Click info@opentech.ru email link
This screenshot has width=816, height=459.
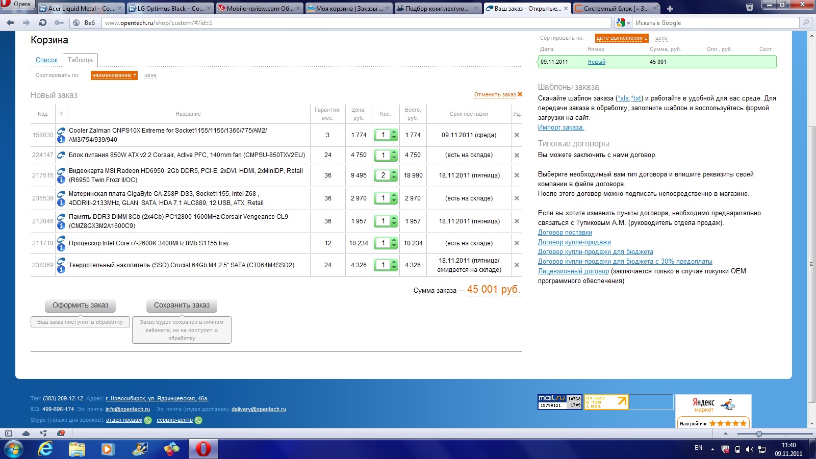click(127, 409)
